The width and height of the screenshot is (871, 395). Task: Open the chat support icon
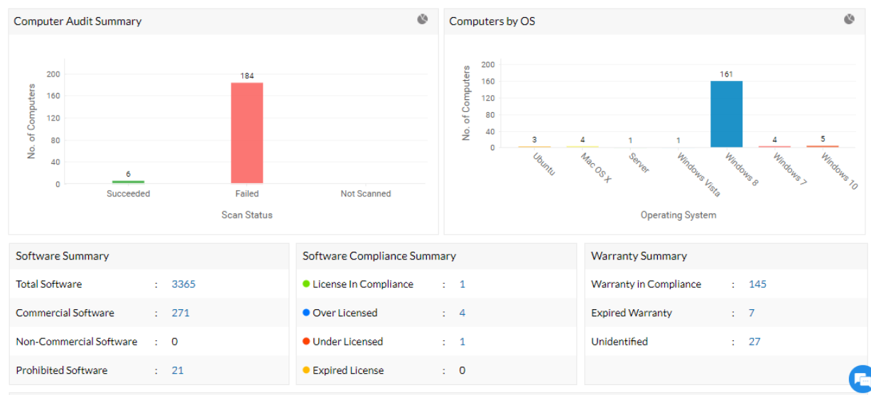coord(861,378)
